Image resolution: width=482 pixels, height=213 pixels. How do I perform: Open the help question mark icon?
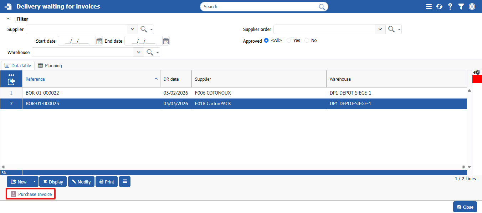click(x=450, y=6)
